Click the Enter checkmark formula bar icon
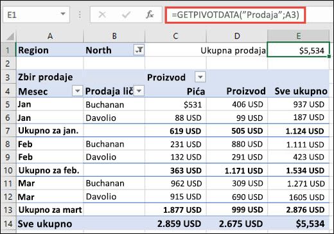 [126, 15]
